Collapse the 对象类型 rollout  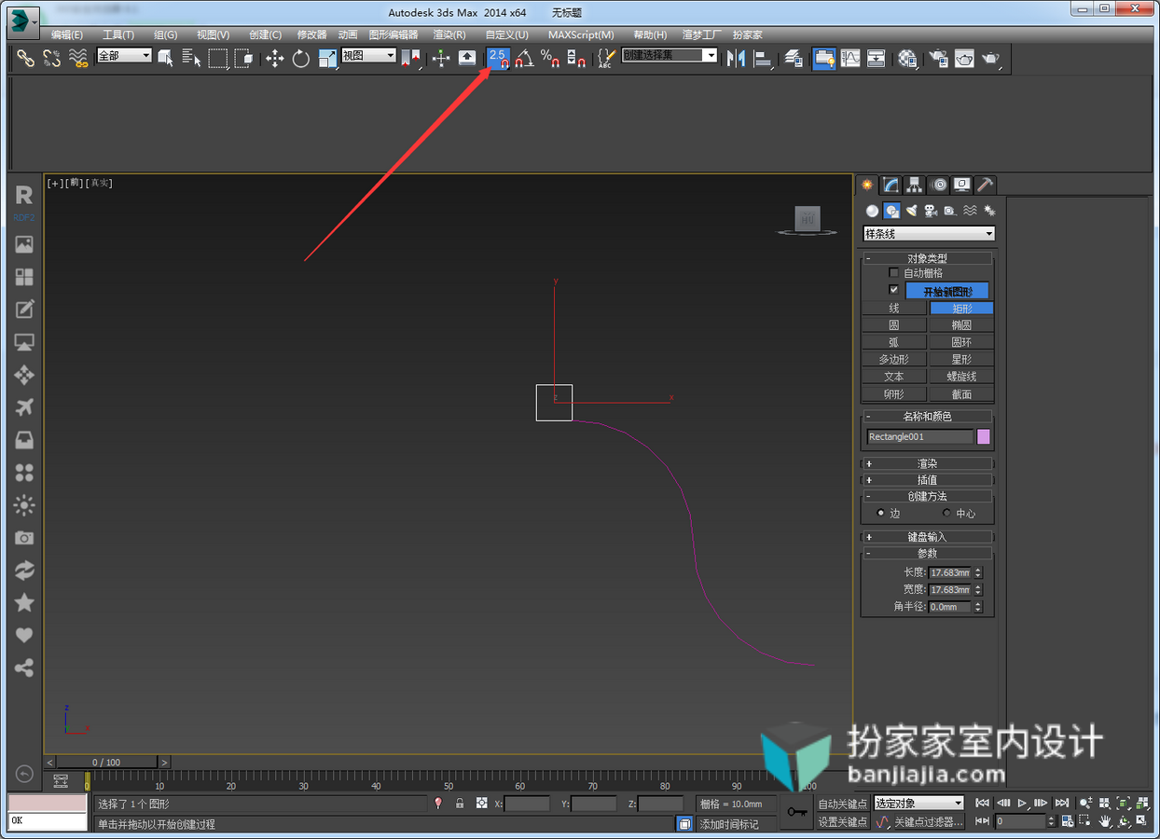[x=928, y=258]
